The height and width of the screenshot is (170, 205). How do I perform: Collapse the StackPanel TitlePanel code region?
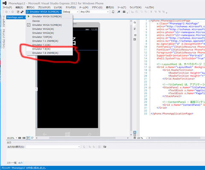click(149, 88)
